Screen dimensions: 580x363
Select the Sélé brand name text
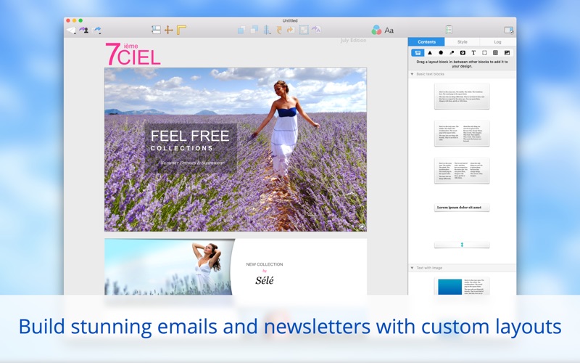point(265,280)
